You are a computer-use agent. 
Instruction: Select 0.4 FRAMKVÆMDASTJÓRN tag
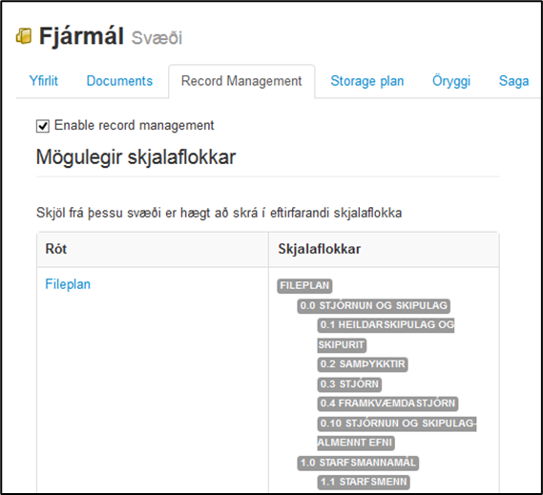click(387, 403)
